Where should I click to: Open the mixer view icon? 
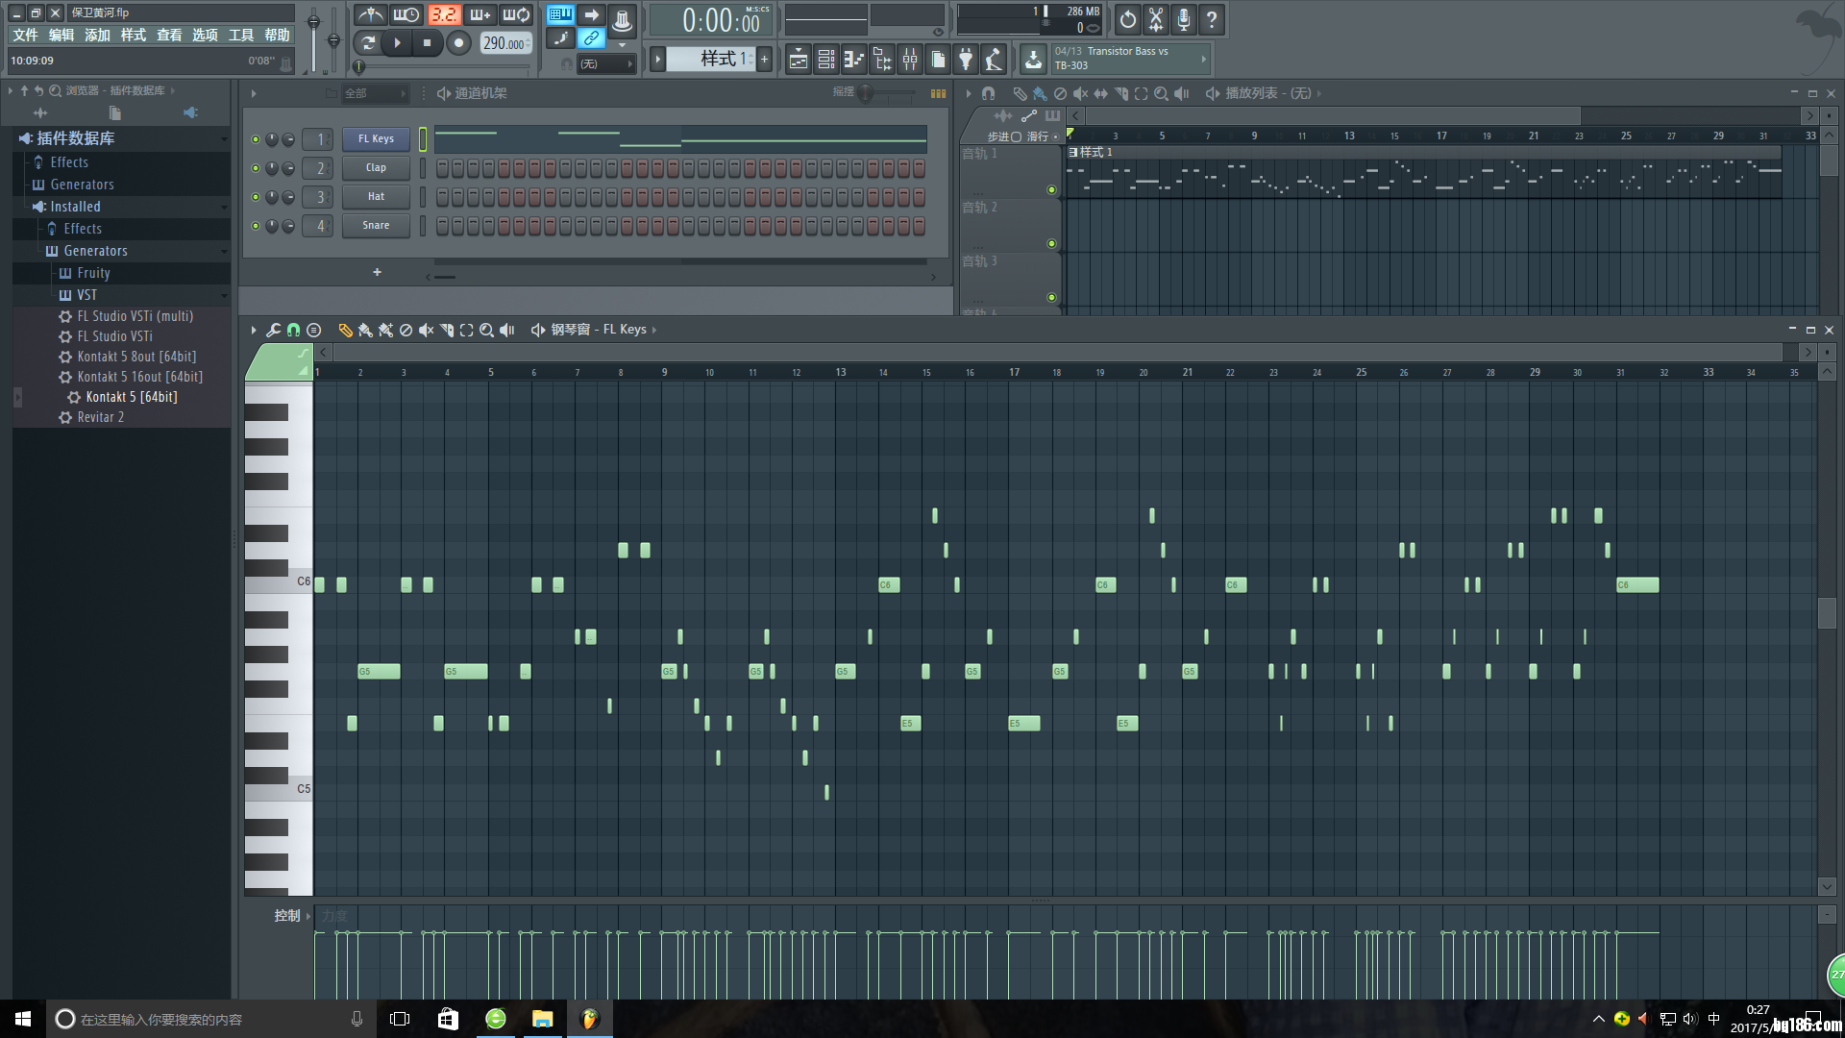pyautogui.click(x=909, y=60)
